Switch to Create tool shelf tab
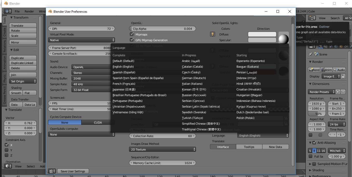Screen dimensions: 352x177 click(x=5, y=32)
